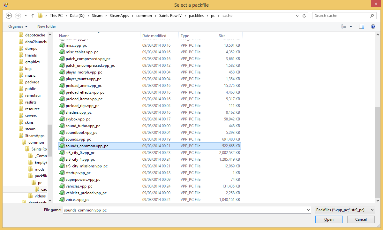Click the startup.vpp_pc file icon
This screenshot has height=230, width=383.
(62, 173)
